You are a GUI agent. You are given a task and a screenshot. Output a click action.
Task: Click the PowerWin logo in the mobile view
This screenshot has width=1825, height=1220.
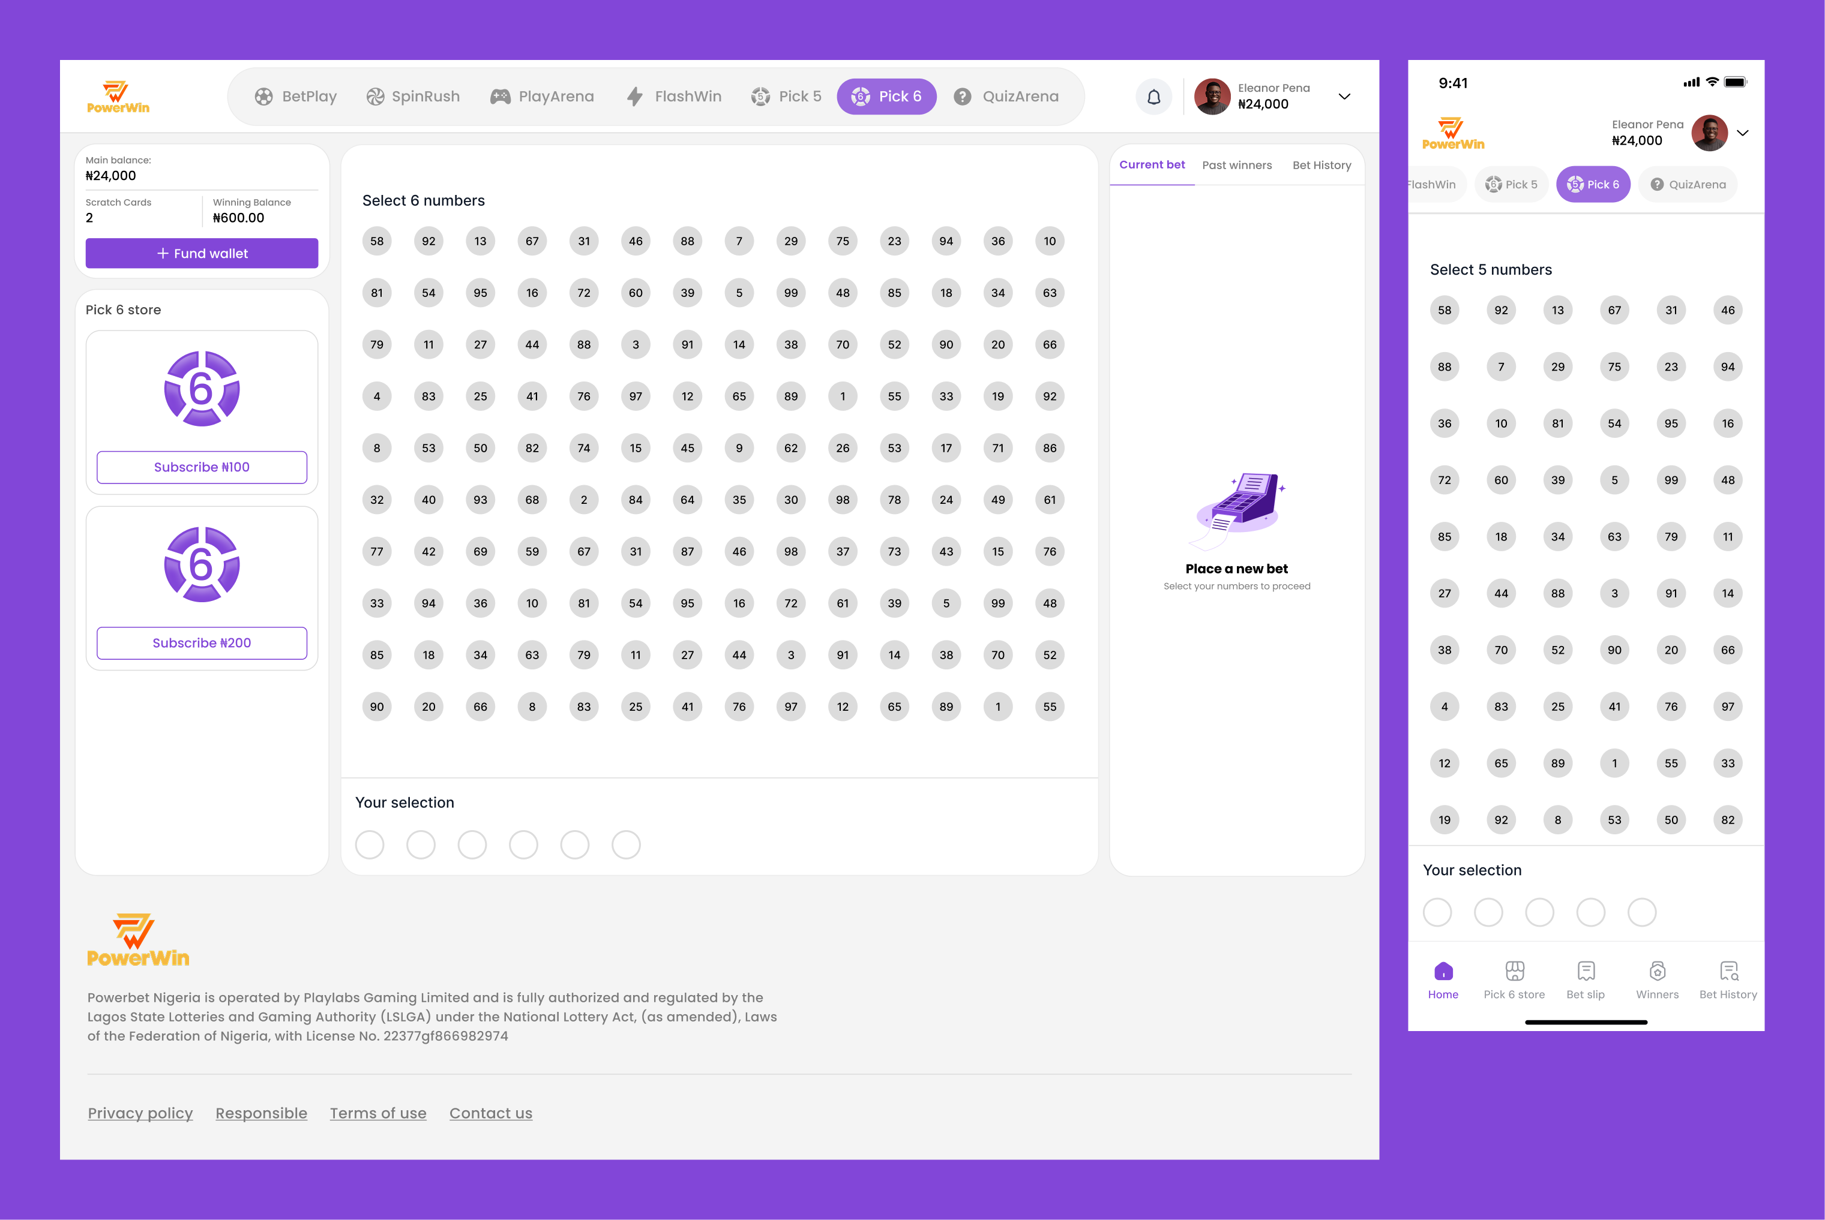[1453, 133]
